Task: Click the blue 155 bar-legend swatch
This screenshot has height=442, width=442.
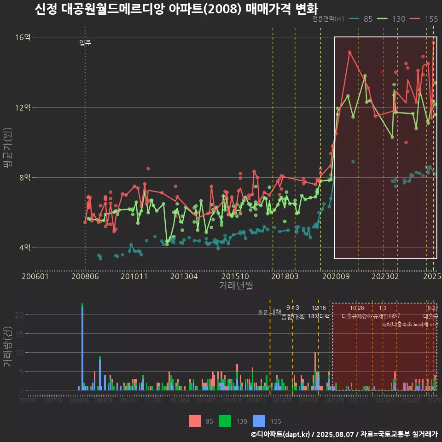Action: click(x=259, y=421)
